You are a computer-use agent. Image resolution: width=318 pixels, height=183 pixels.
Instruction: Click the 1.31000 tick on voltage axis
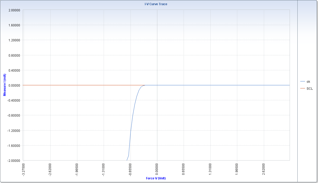[x=210, y=169]
